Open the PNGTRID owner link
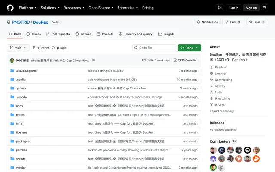 (21, 22)
